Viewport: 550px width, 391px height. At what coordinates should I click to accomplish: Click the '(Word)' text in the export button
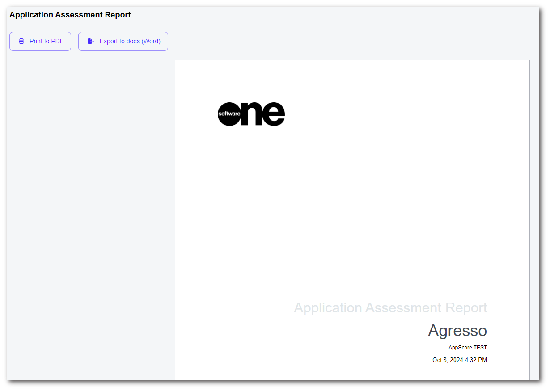(151, 41)
